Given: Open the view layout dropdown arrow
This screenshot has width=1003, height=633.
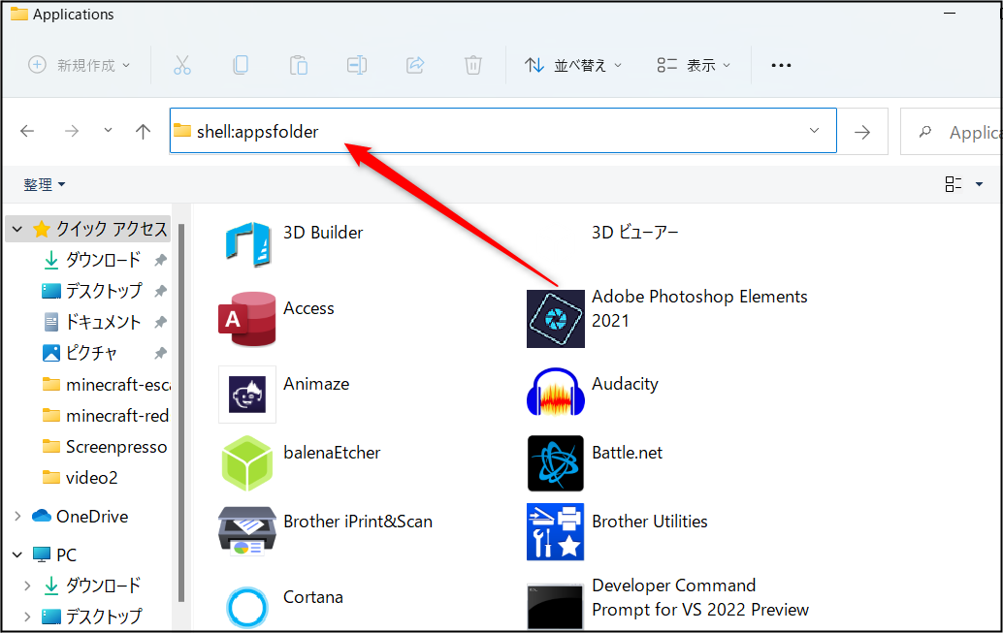Looking at the screenshot, I should pyautogui.click(x=979, y=185).
